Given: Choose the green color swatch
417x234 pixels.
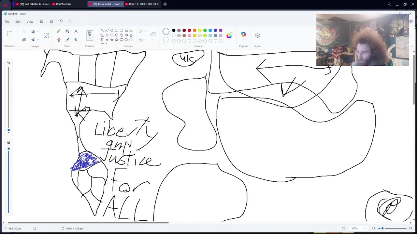Looking at the screenshot, I should click(205, 31).
